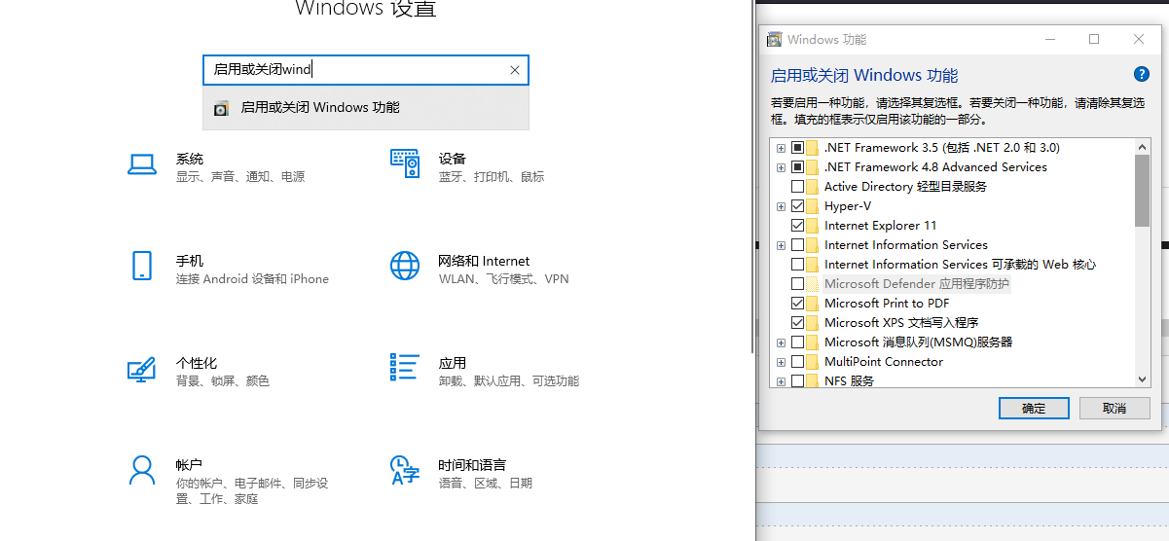Uncheck the Microsoft Print to PDF checkbox
This screenshot has height=541, width=1169.
(798, 304)
